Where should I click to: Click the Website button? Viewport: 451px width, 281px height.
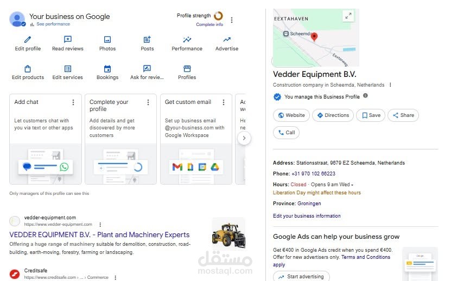pyautogui.click(x=291, y=115)
